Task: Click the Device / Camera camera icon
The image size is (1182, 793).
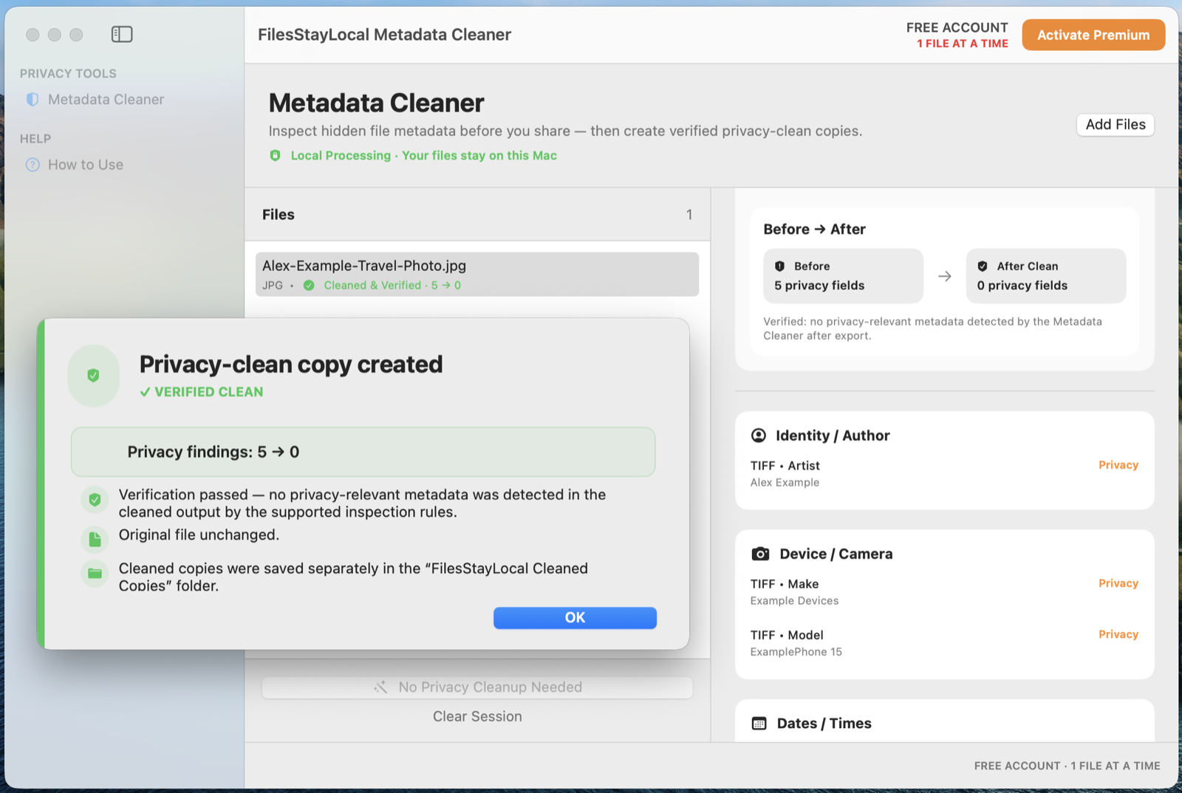Action: point(760,554)
